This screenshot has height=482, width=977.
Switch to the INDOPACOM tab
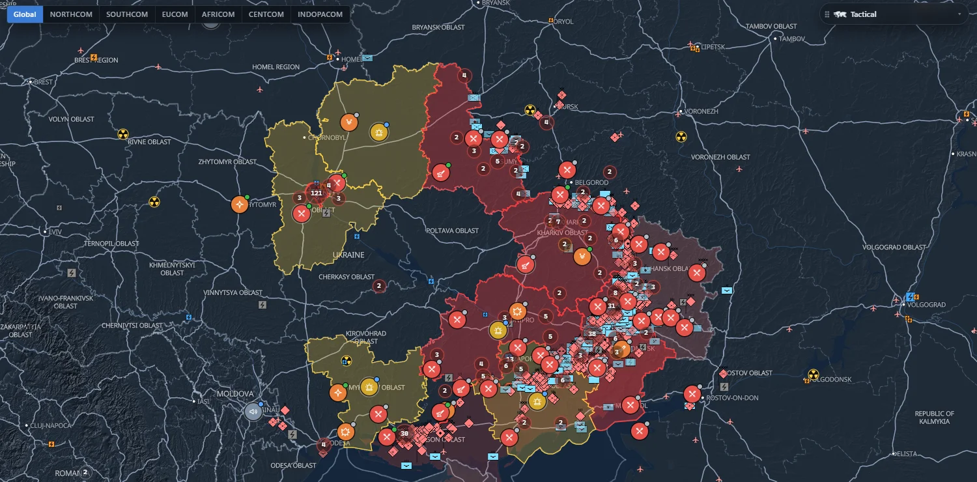(320, 14)
